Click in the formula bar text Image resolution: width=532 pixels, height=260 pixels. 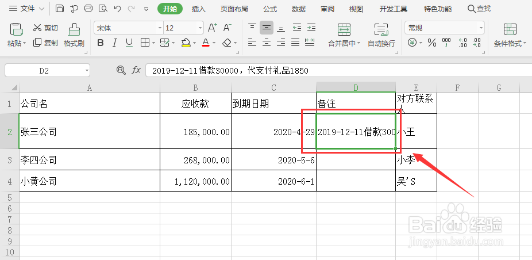click(x=230, y=71)
